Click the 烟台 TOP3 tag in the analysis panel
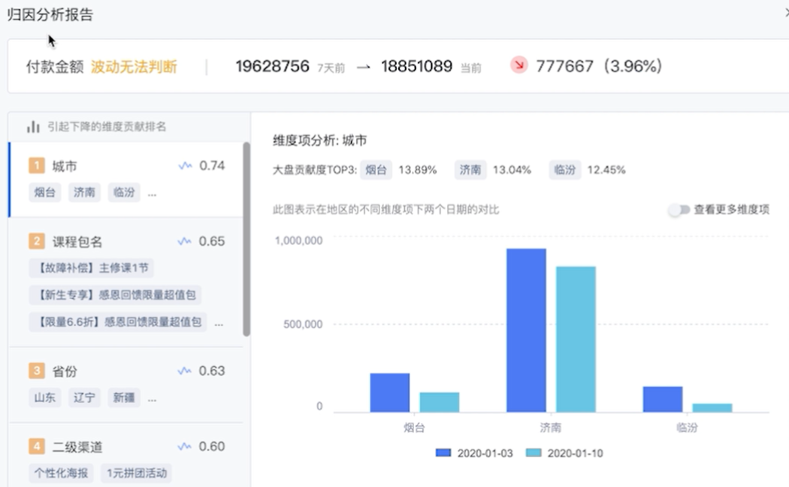 coord(376,170)
